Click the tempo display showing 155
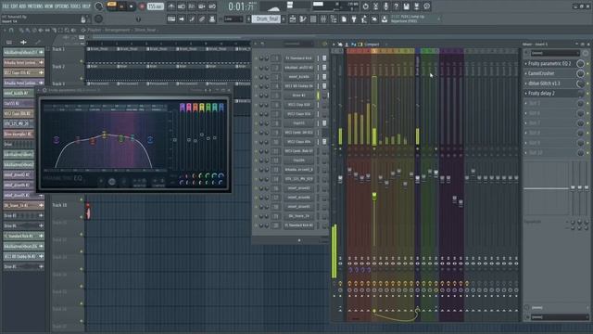Screen dimensions: 593x334 click(155, 6)
